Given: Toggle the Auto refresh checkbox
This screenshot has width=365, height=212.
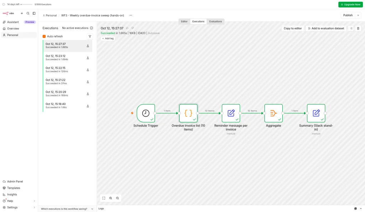Looking at the screenshot, I should (44, 36).
